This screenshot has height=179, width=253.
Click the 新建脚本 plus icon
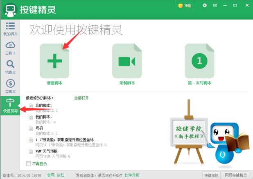(54, 61)
